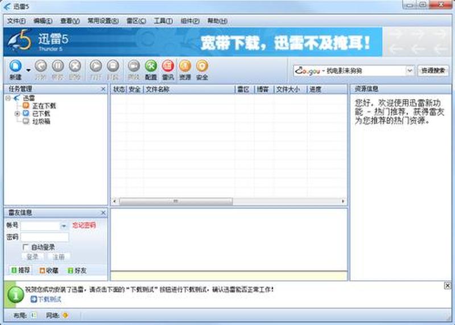Open the 配置 settings toolbar icon

151,66
